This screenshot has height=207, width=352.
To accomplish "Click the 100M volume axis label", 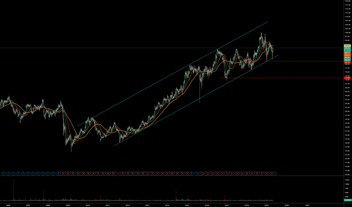I will tap(347, 184).
